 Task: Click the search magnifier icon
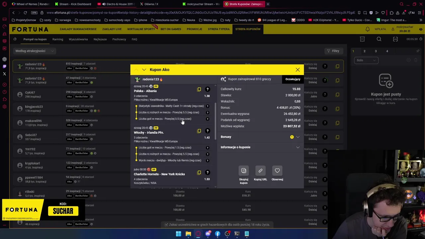(379, 39)
